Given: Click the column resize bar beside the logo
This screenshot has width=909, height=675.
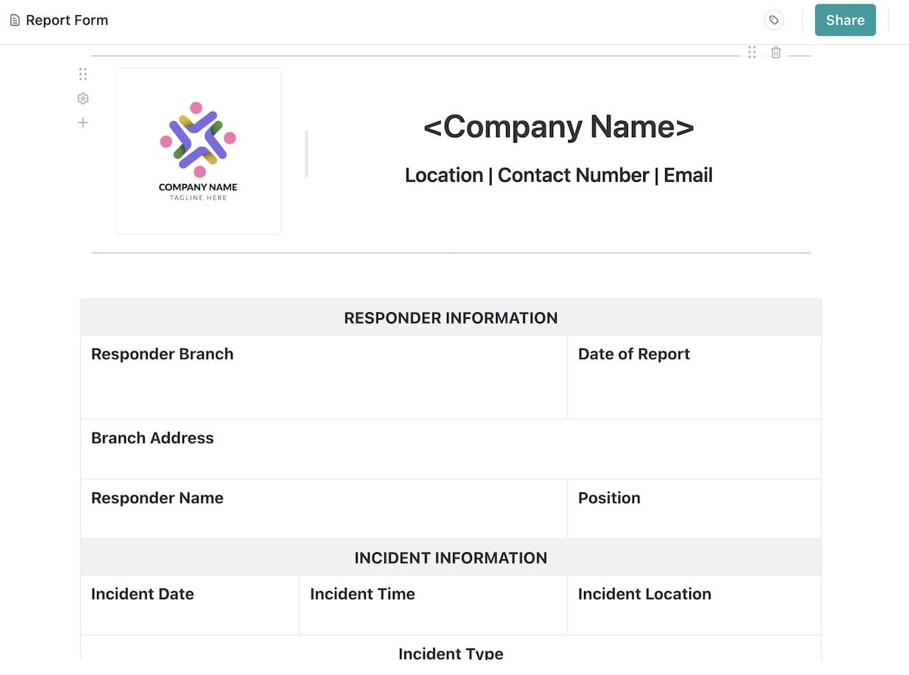Looking at the screenshot, I should click(306, 154).
